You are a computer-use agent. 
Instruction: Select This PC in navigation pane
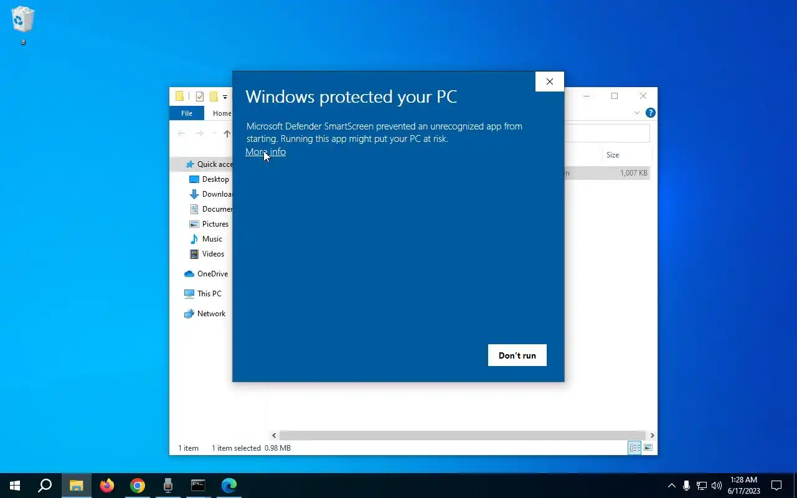click(209, 294)
